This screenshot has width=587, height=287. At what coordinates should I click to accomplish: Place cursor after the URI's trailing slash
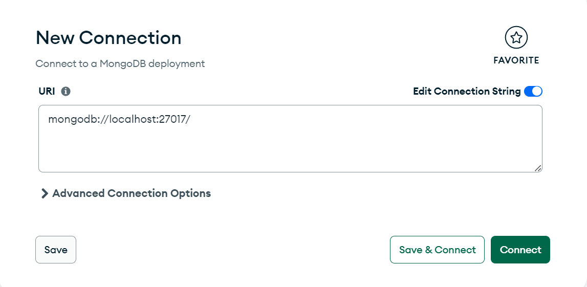click(x=191, y=120)
